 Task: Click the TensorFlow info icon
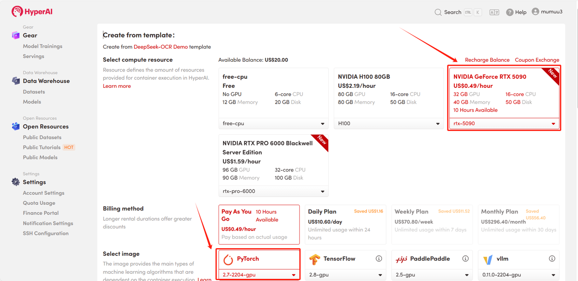[x=379, y=259]
